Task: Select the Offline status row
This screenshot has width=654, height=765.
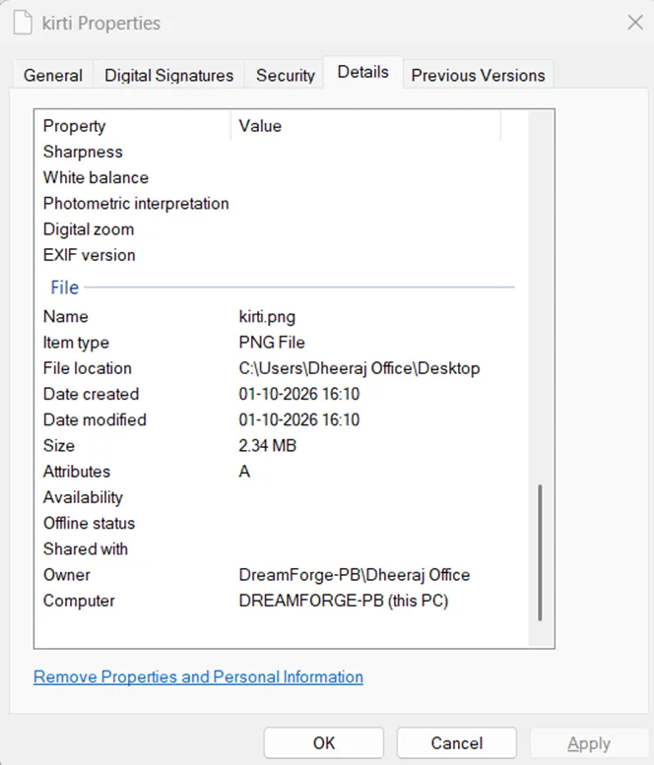Action: tap(281, 524)
